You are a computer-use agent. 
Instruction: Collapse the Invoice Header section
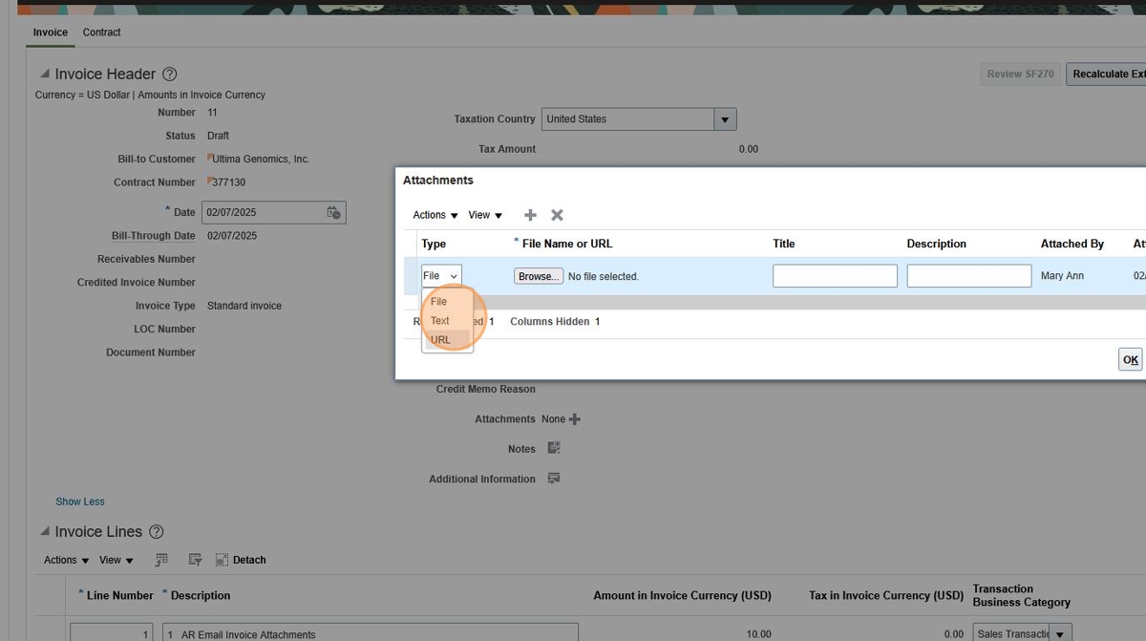[x=44, y=75]
